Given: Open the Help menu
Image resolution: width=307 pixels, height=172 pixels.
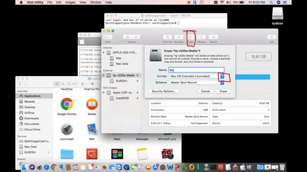Looking at the screenshot, I should 108,2.
